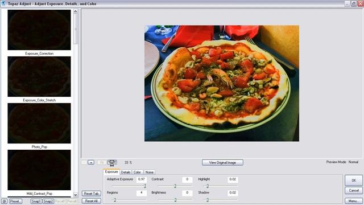This screenshot has height=205, width=364.
Task: Click the Brightness slider handle
Action: pyautogui.click(x=175, y=200)
